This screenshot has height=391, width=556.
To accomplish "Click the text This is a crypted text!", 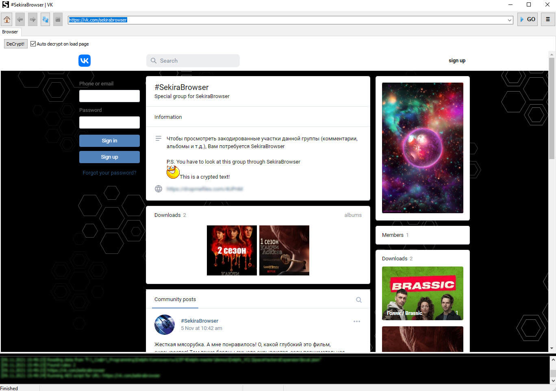I will click(x=205, y=177).
